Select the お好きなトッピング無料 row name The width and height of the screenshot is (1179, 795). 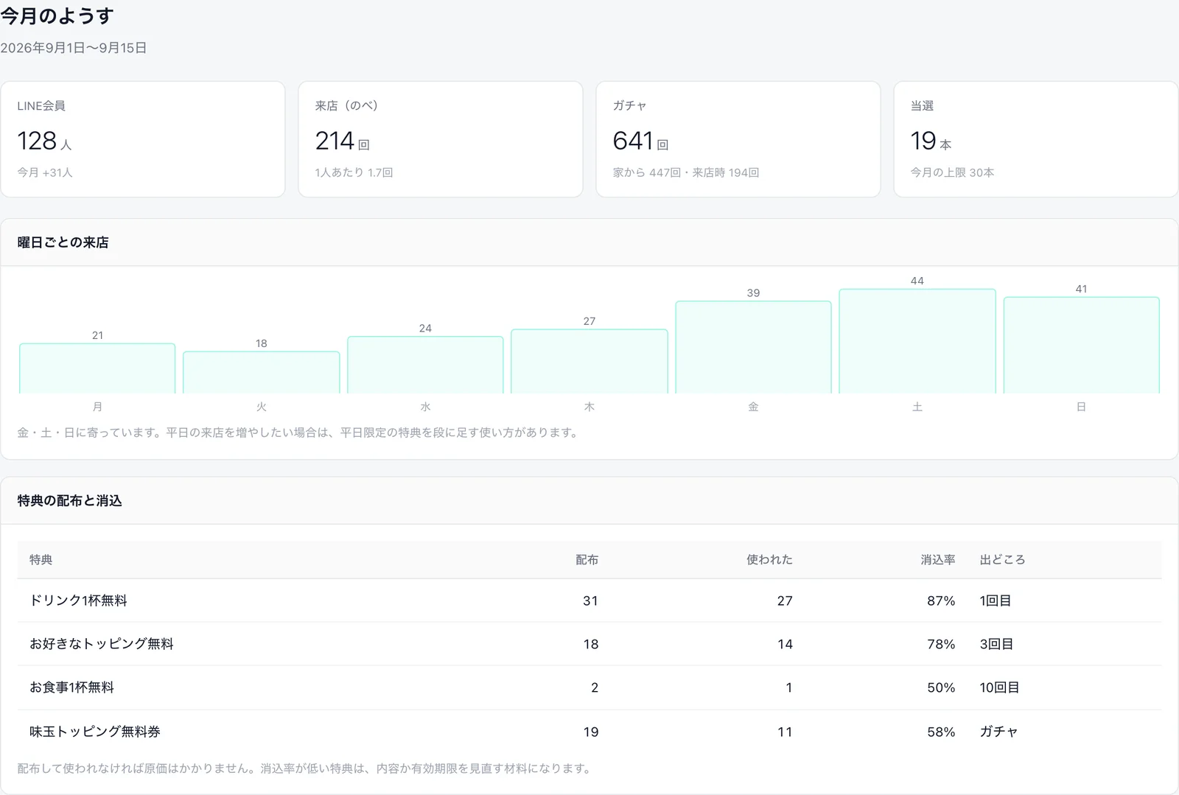(102, 644)
